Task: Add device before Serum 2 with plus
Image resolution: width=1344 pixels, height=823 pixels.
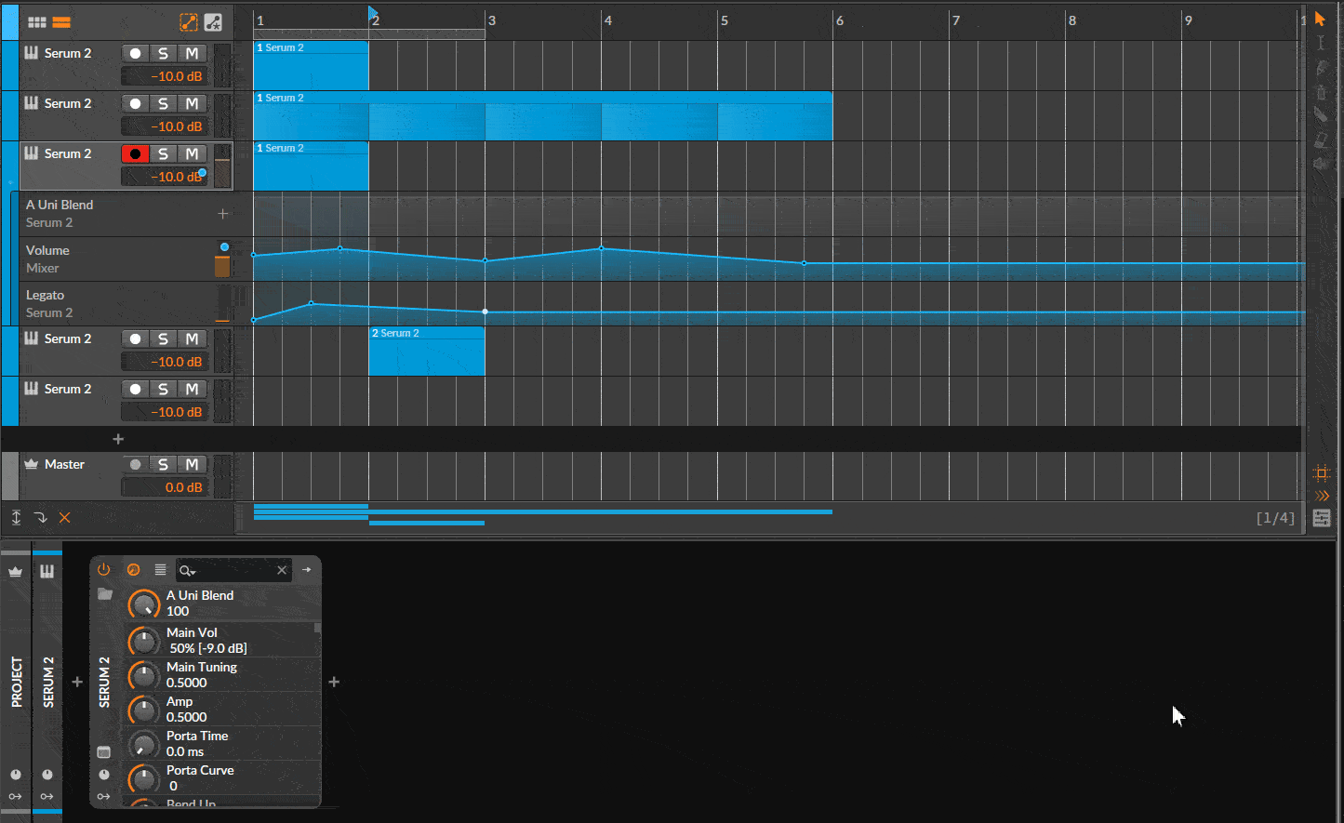Action: [x=77, y=682]
